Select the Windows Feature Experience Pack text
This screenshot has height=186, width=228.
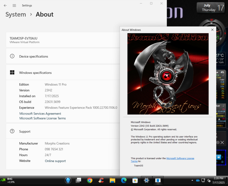coord(81,107)
